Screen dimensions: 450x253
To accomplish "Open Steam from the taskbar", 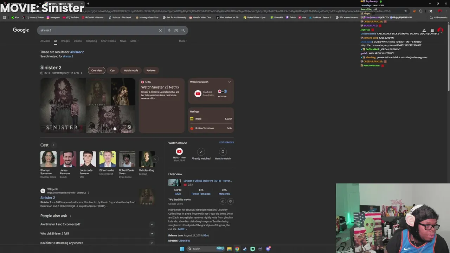I will [x=245, y=249].
